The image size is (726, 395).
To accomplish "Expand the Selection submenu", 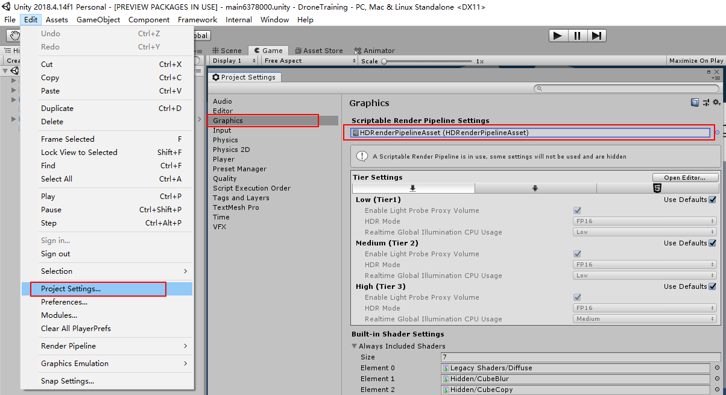I will pyautogui.click(x=107, y=271).
